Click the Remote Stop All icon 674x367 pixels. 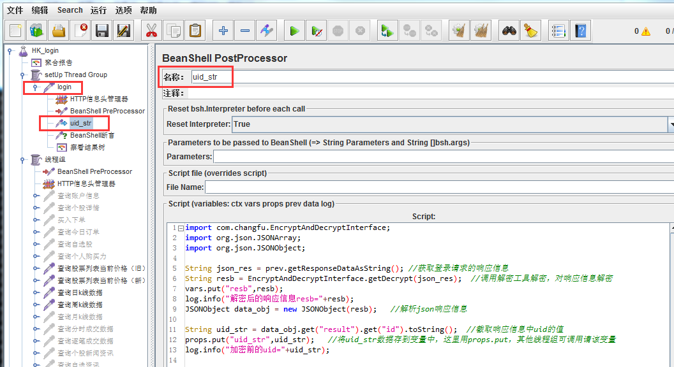click(x=409, y=31)
